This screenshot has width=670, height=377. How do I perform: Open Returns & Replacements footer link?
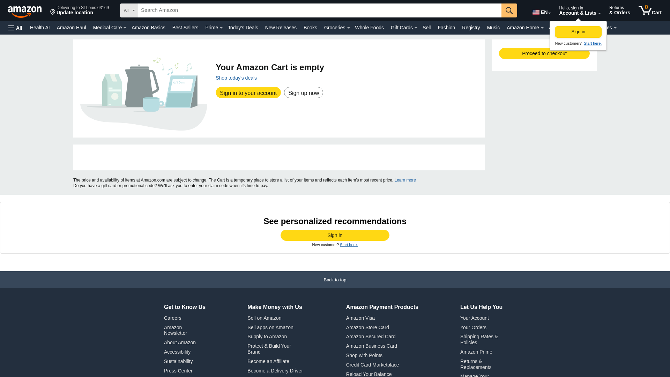coord(476,364)
